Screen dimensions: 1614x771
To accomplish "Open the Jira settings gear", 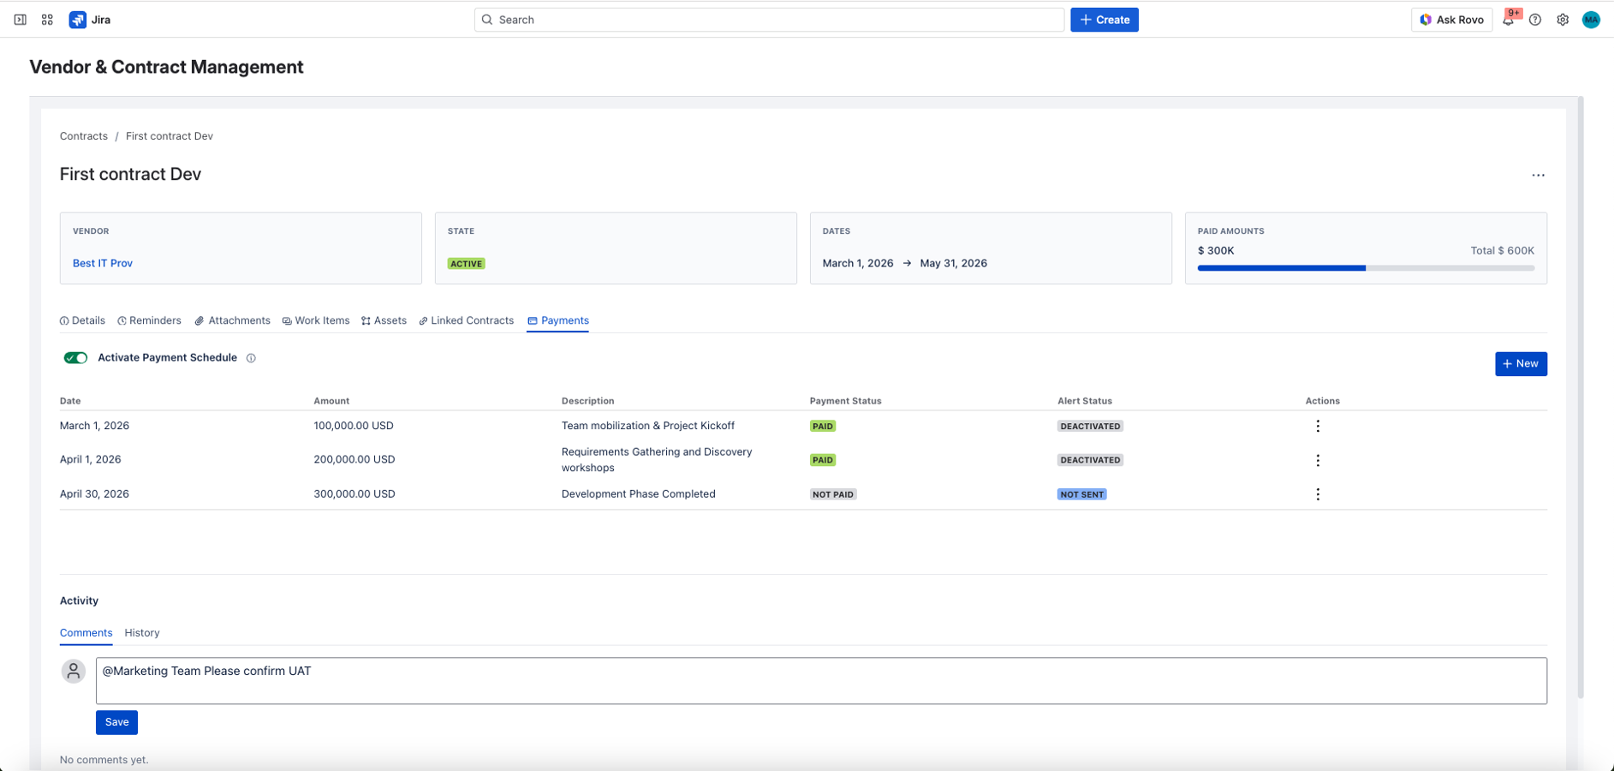I will coord(1563,19).
